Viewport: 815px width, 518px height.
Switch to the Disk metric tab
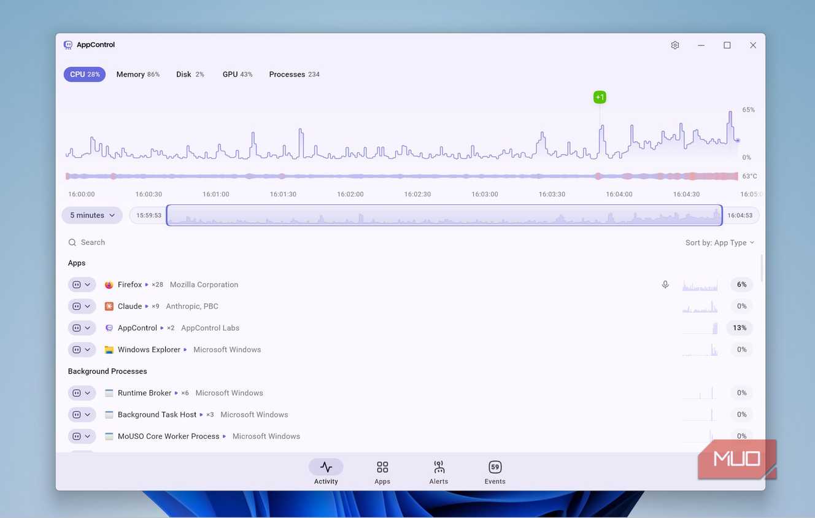pyautogui.click(x=190, y=74)
